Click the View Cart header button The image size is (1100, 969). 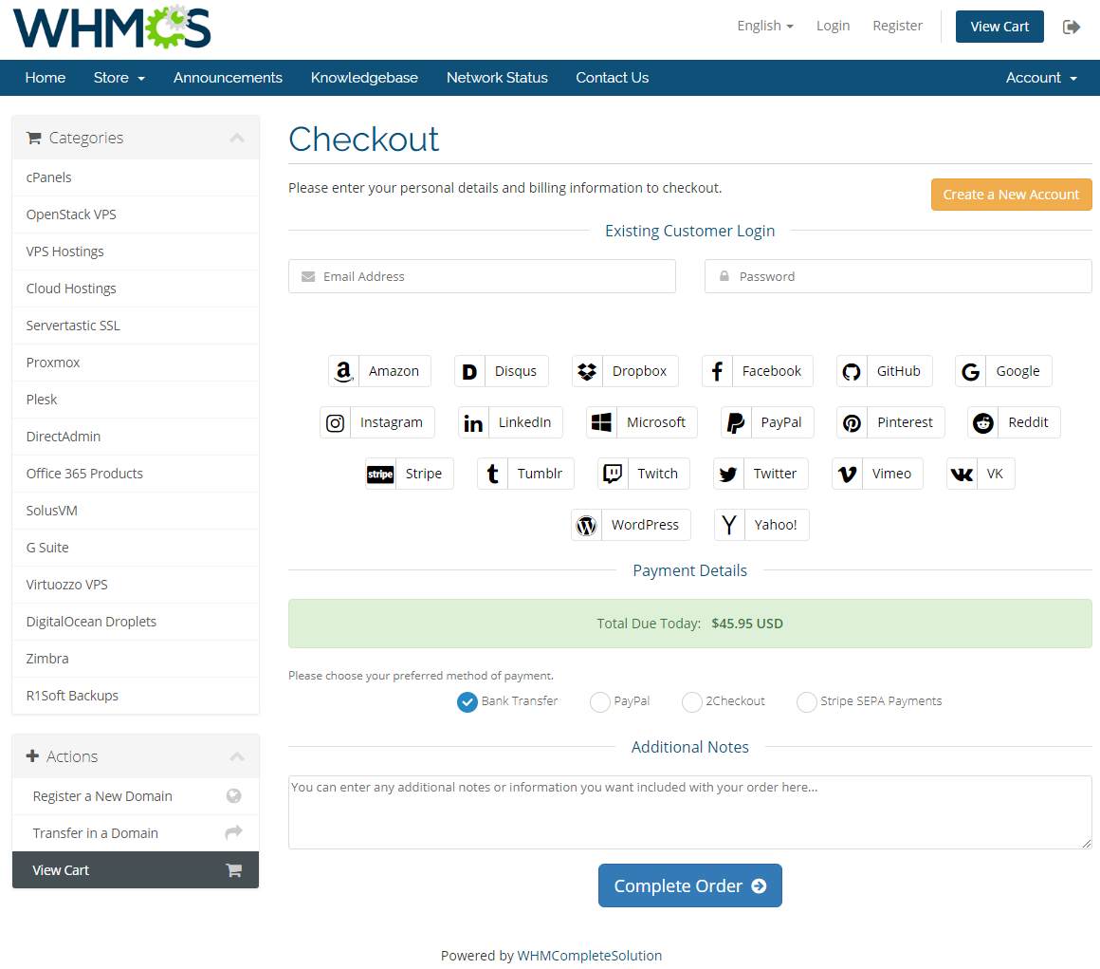pos(999,27)
